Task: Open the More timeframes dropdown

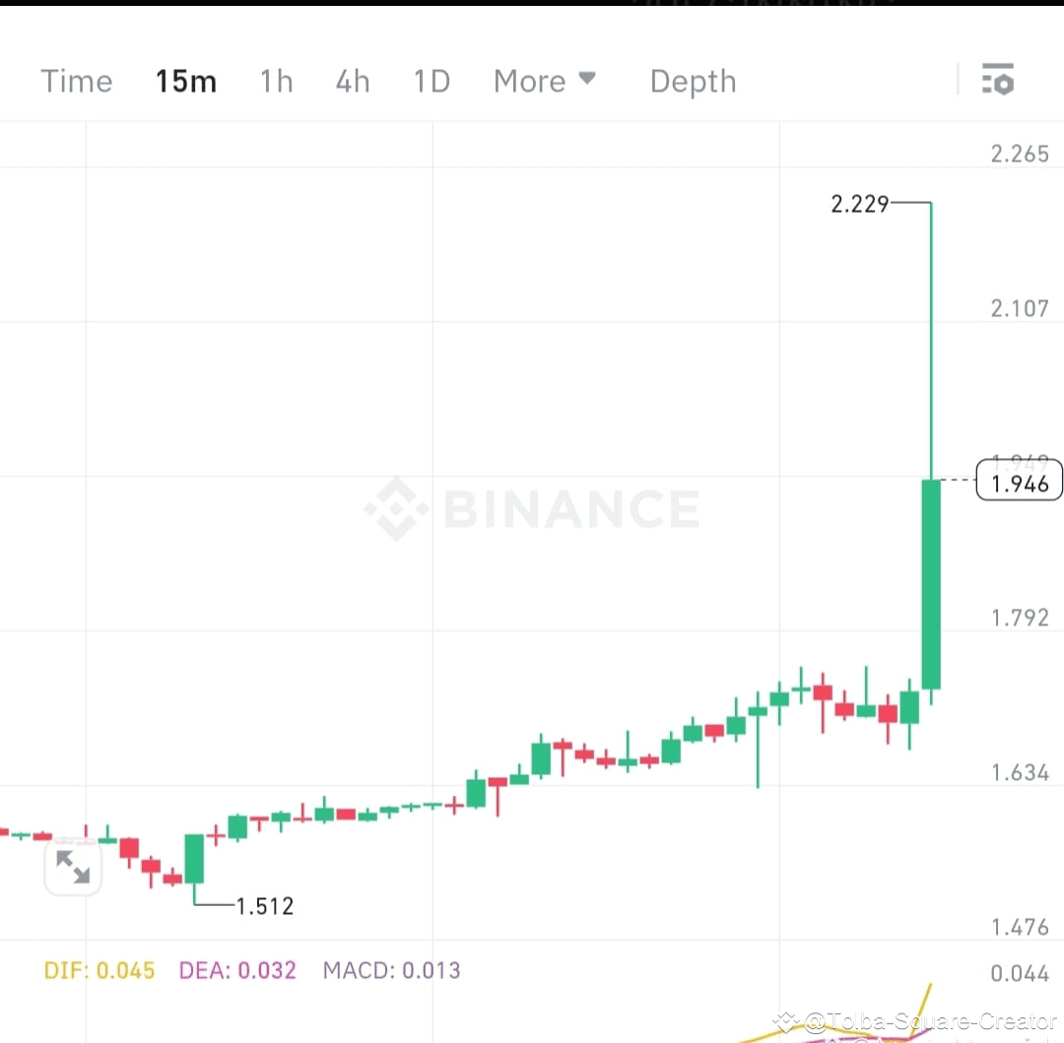Action: [x=530, y=81]
